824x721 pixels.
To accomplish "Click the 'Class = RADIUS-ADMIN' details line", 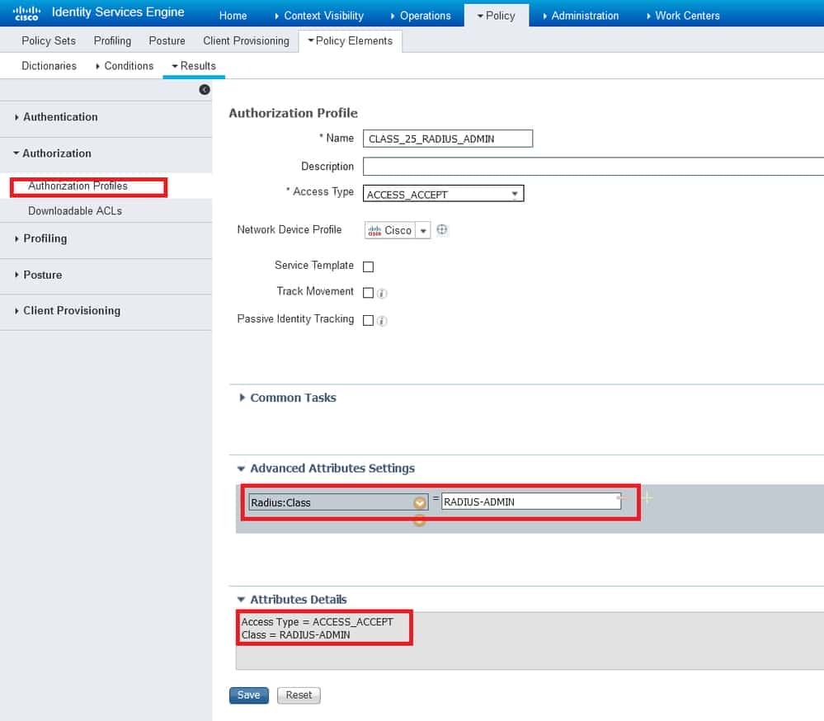I will (x=295, y=635).
